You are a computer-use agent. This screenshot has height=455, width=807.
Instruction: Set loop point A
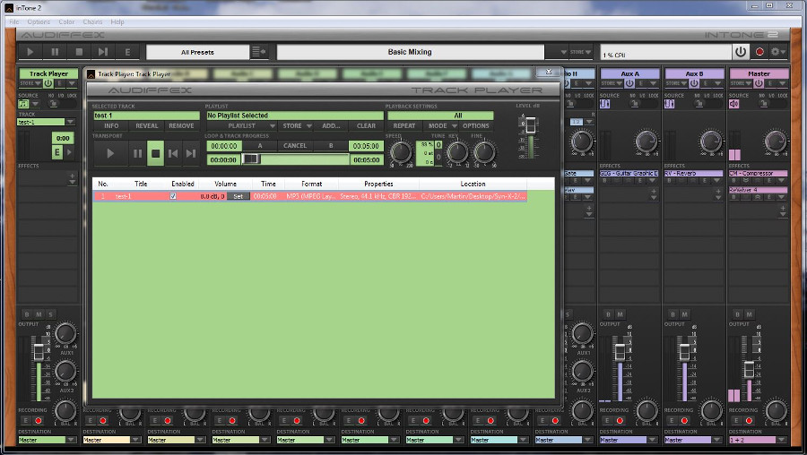point(260,146)
